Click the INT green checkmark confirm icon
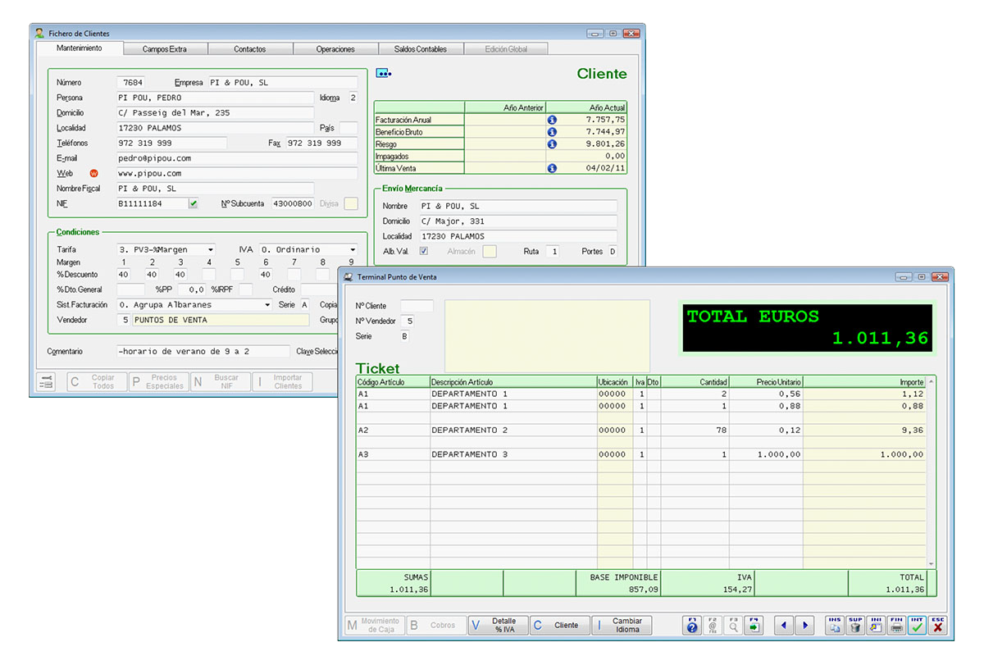 point(917,626)
